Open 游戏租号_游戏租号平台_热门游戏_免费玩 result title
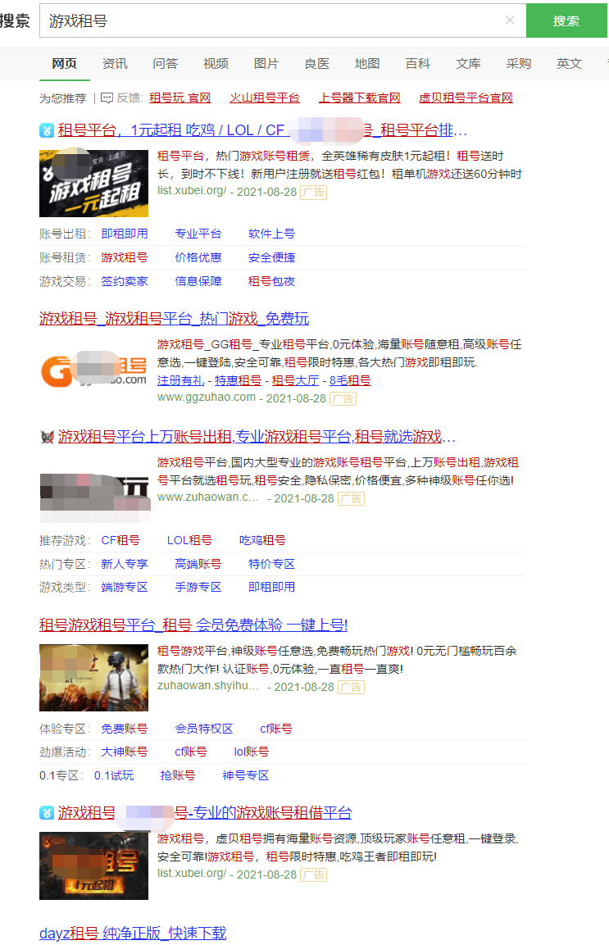This screenshot has width=609, height=945. click(174, 318)
